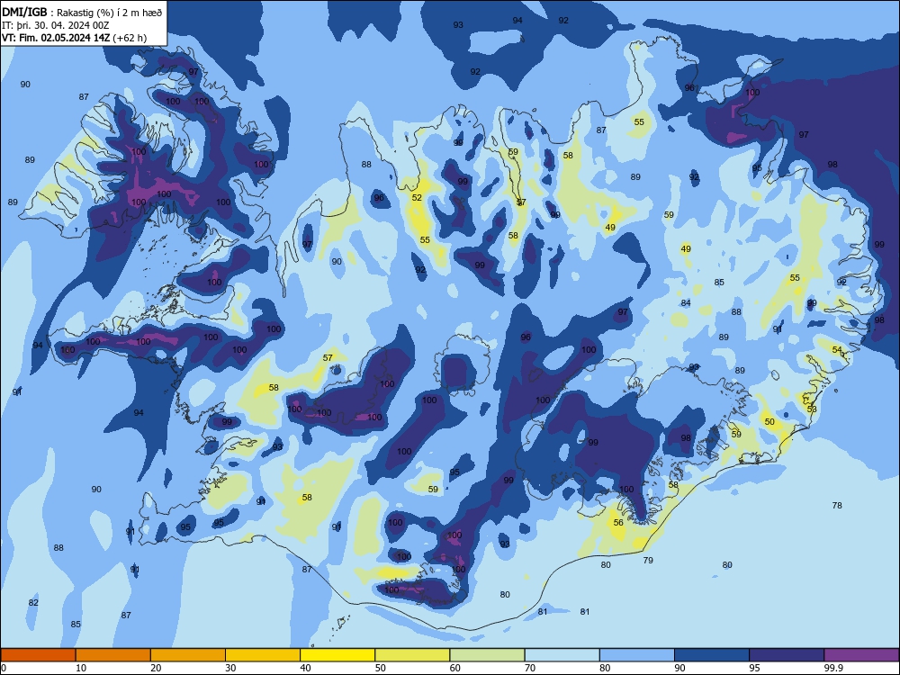Click the title text 'Rakastig (%) í 2 m hæð'
This screenshot has height=675, width=900.
pos(110,13)
